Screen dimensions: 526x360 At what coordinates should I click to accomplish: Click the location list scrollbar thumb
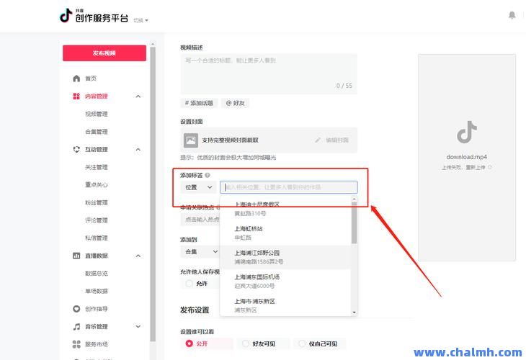tap(354, 223)
